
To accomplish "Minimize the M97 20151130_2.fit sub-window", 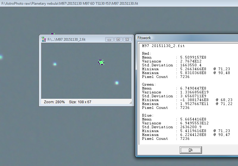I will tap(109, 40).
